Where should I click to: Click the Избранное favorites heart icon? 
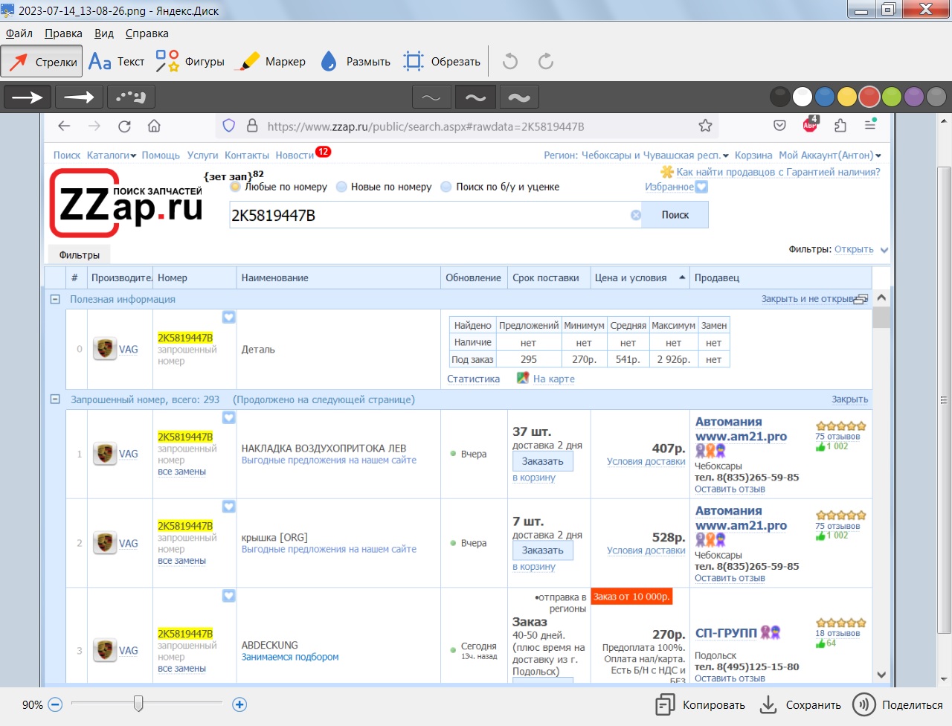pos(701,187)
